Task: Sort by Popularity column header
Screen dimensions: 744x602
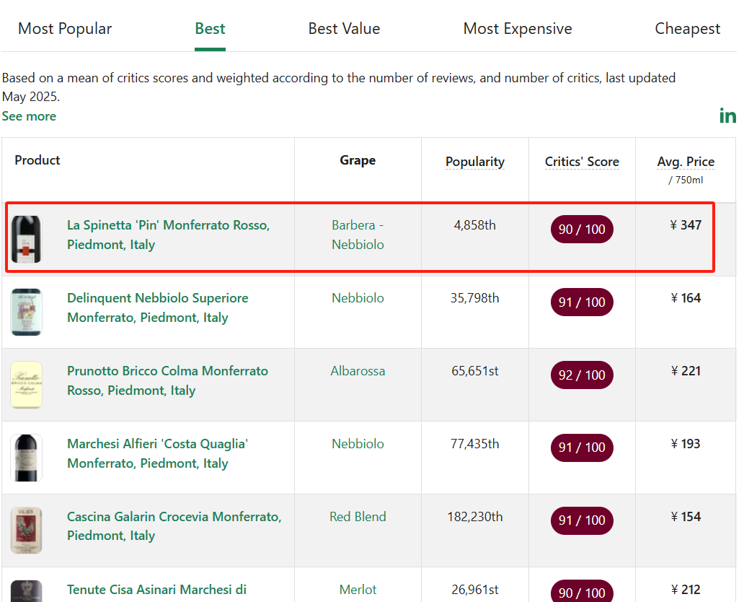Action: [x=474, y=162]
